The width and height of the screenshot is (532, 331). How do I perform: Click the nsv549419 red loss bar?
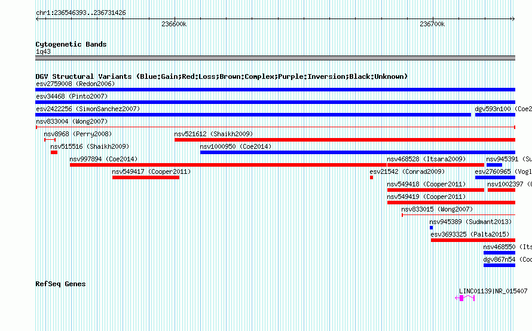(451, 203)
